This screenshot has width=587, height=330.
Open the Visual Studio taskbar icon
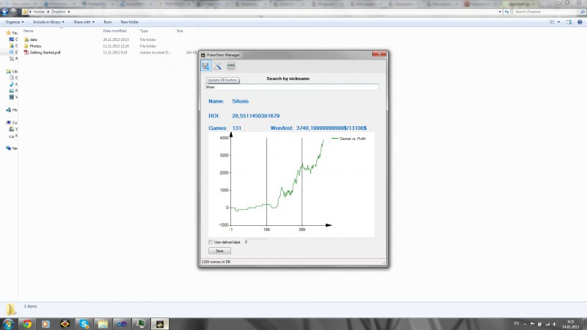tap(122, 324)
